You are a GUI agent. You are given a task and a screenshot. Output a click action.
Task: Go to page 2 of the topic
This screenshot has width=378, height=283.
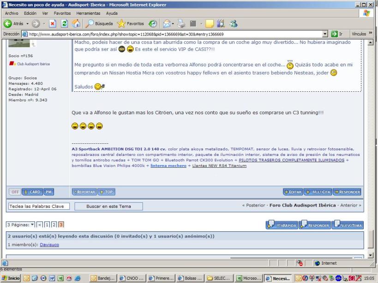(54, 224)
